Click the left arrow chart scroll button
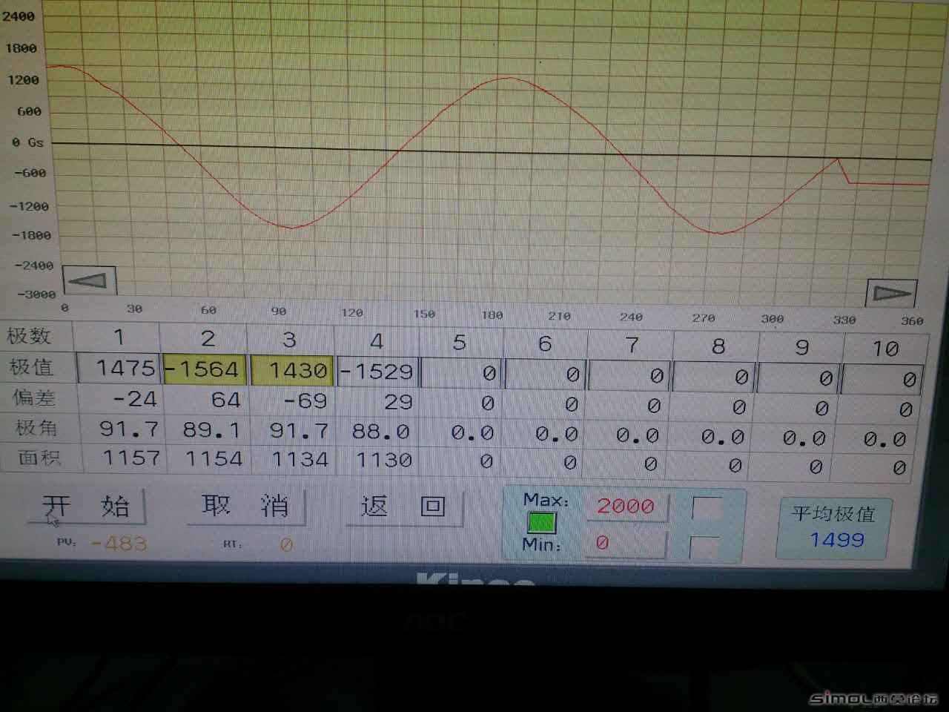Viewport: 949px width, 712px height. coord(89,280)
